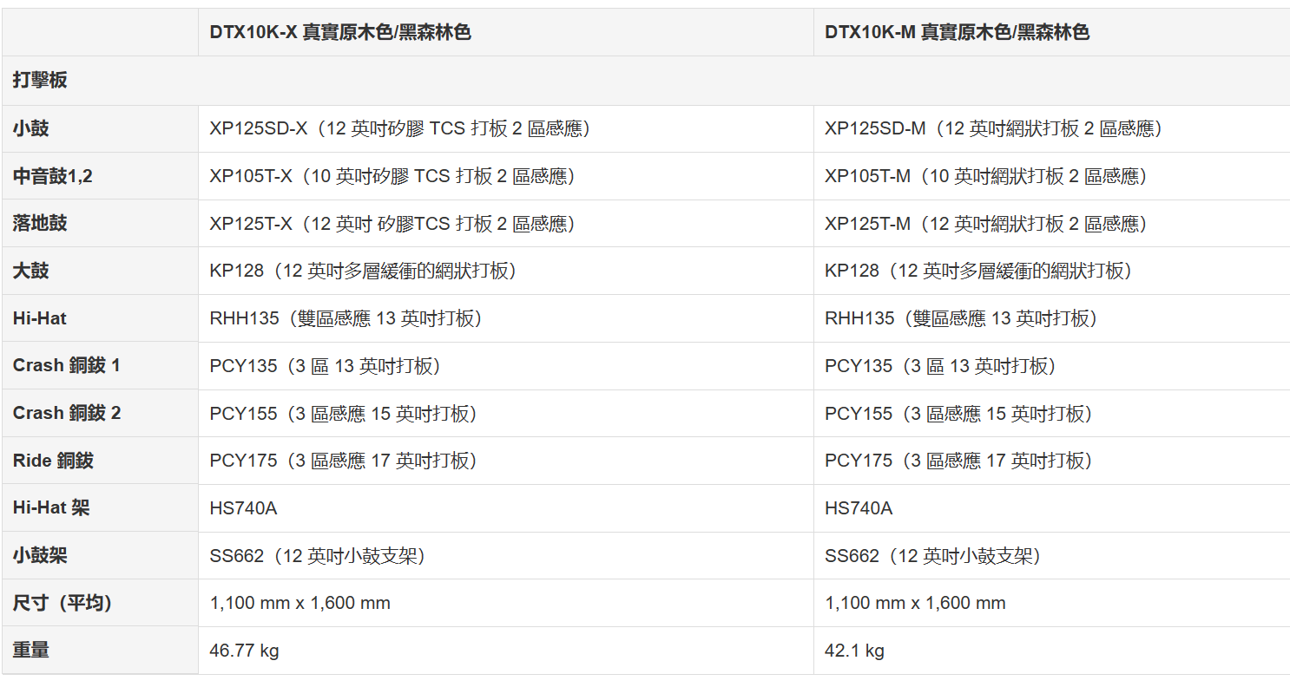The height and width of the screenshot is (687, 1290).
Task: Click the 小鼓 row label
Action: 31,128
